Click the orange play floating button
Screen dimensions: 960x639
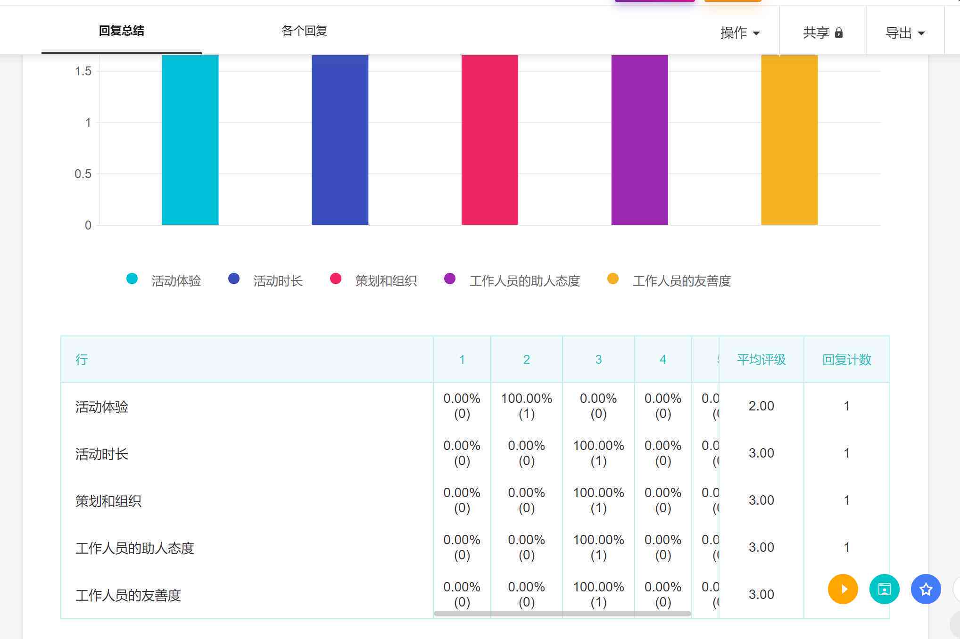(x=843, y=589)
